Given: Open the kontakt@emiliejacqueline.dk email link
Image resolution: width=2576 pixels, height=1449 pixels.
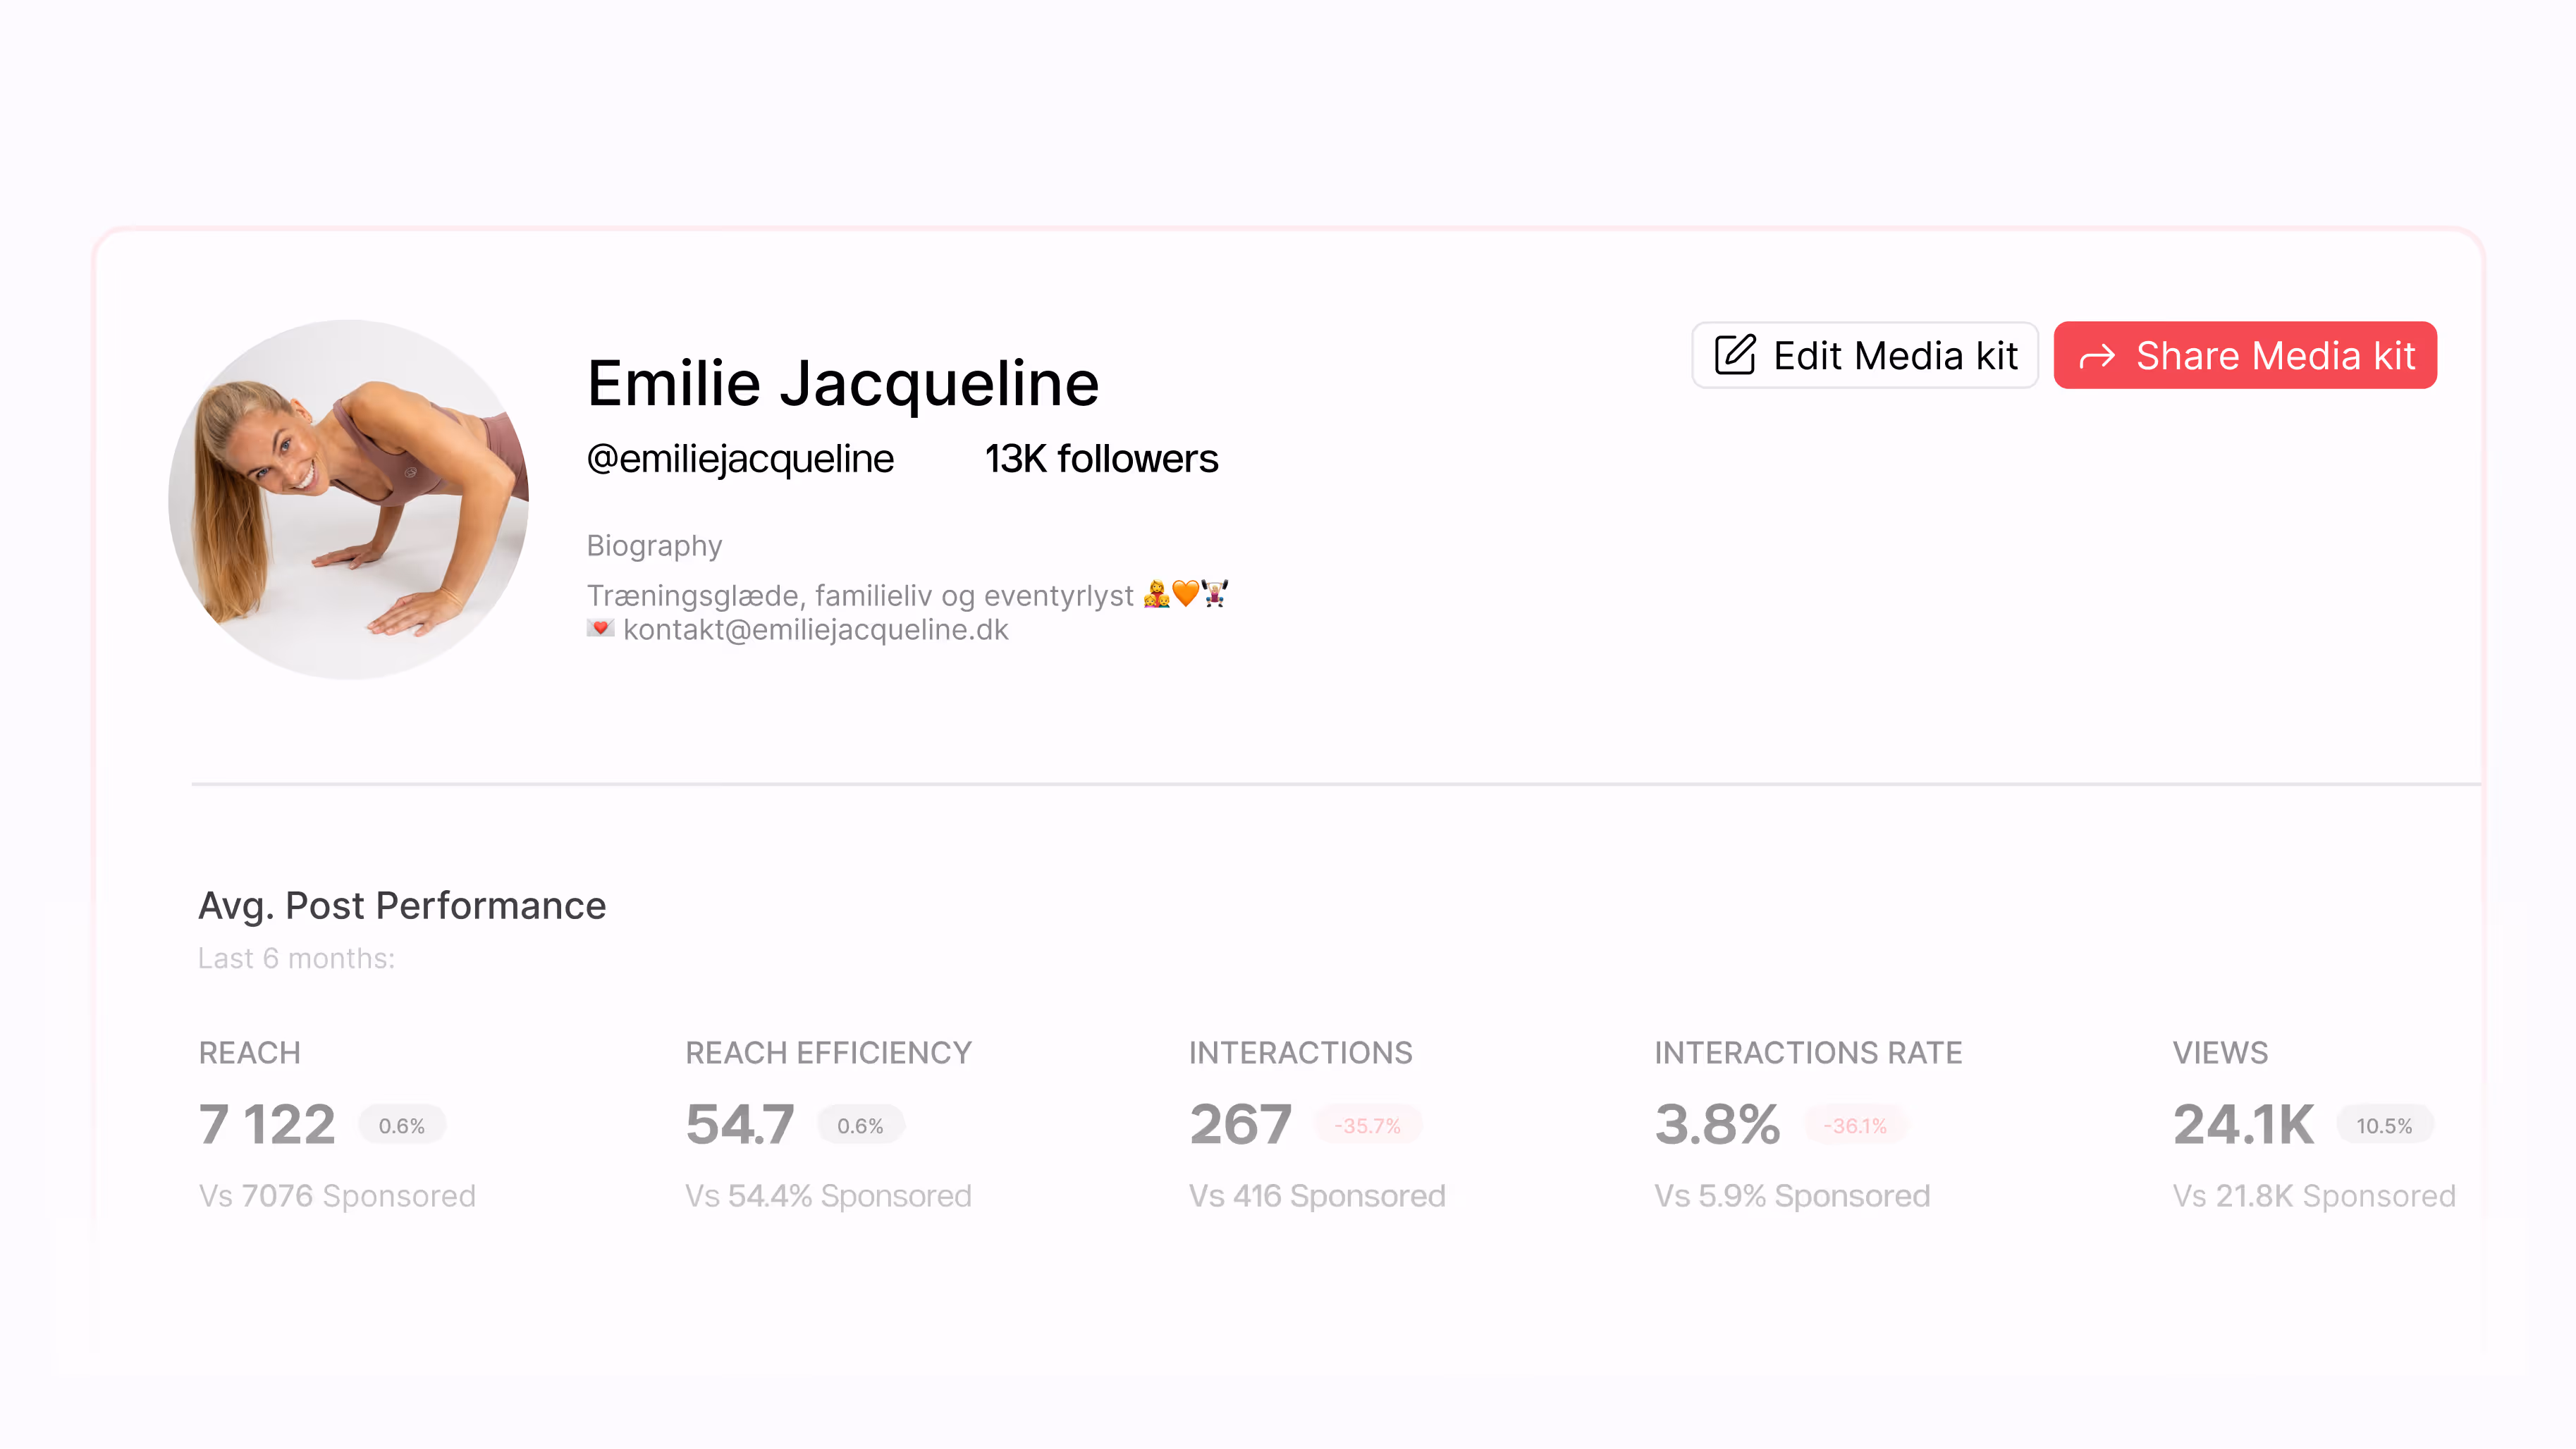Looking at the screenshot, I should [816, 629].
